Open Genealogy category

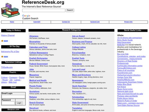77,64
